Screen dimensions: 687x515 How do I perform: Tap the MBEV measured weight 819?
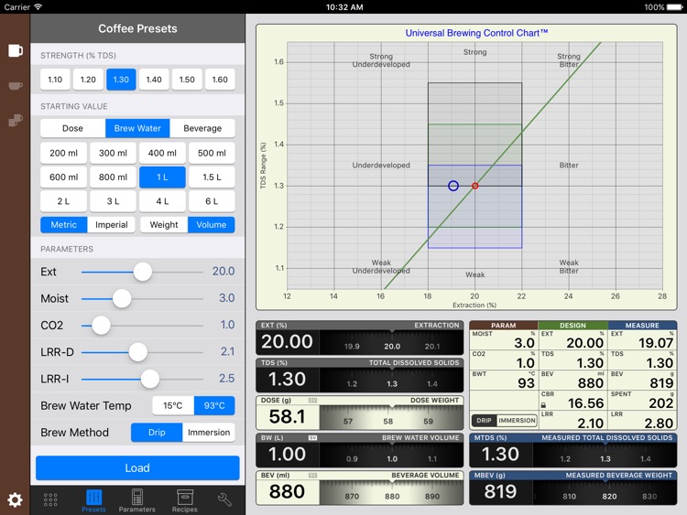500,491
